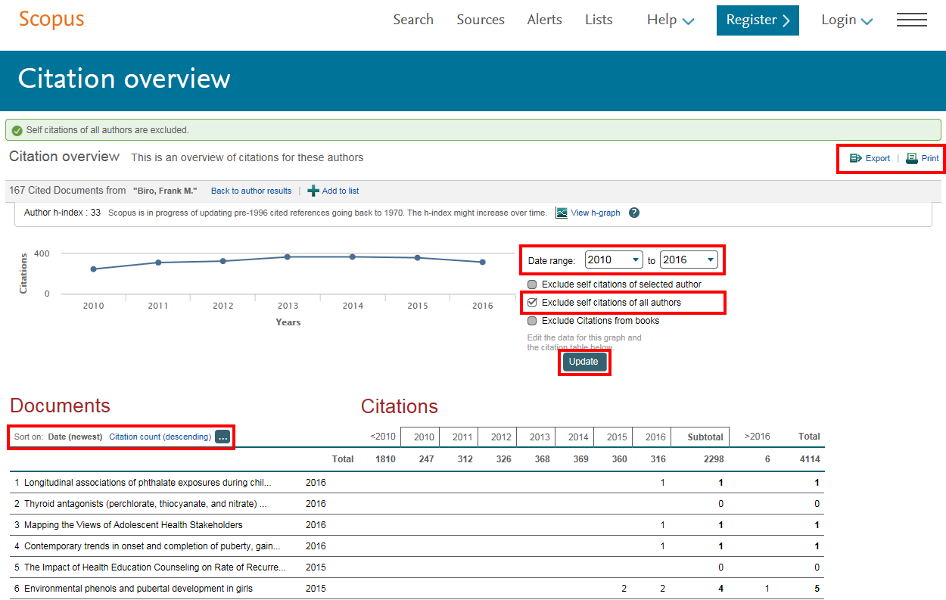Click the total citations value 4114

[x=809, y=459]
